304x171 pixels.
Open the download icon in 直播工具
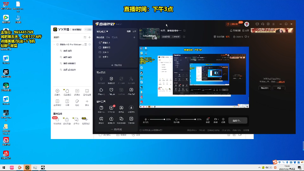coord(131,108)
